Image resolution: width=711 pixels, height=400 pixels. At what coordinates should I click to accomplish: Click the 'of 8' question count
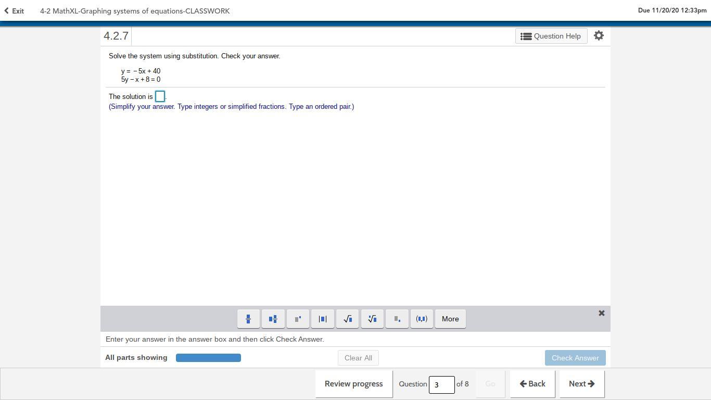(463, 384)
